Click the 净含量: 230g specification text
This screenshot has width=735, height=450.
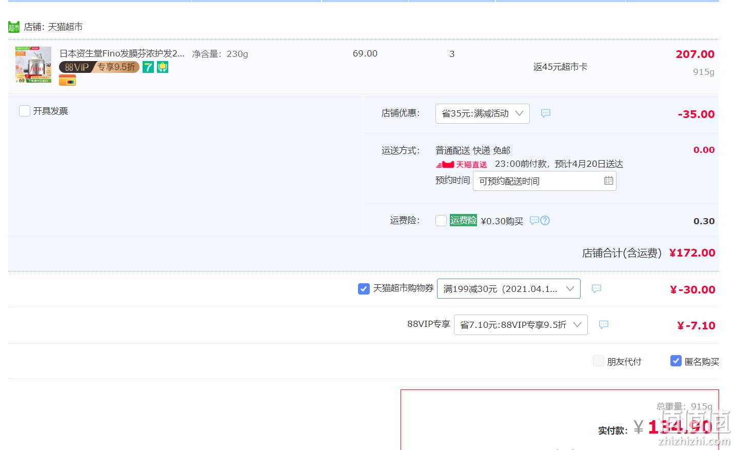coord(220,54)
